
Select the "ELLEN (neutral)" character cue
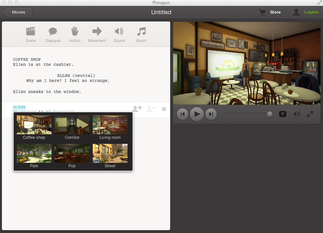pos(76,76)
